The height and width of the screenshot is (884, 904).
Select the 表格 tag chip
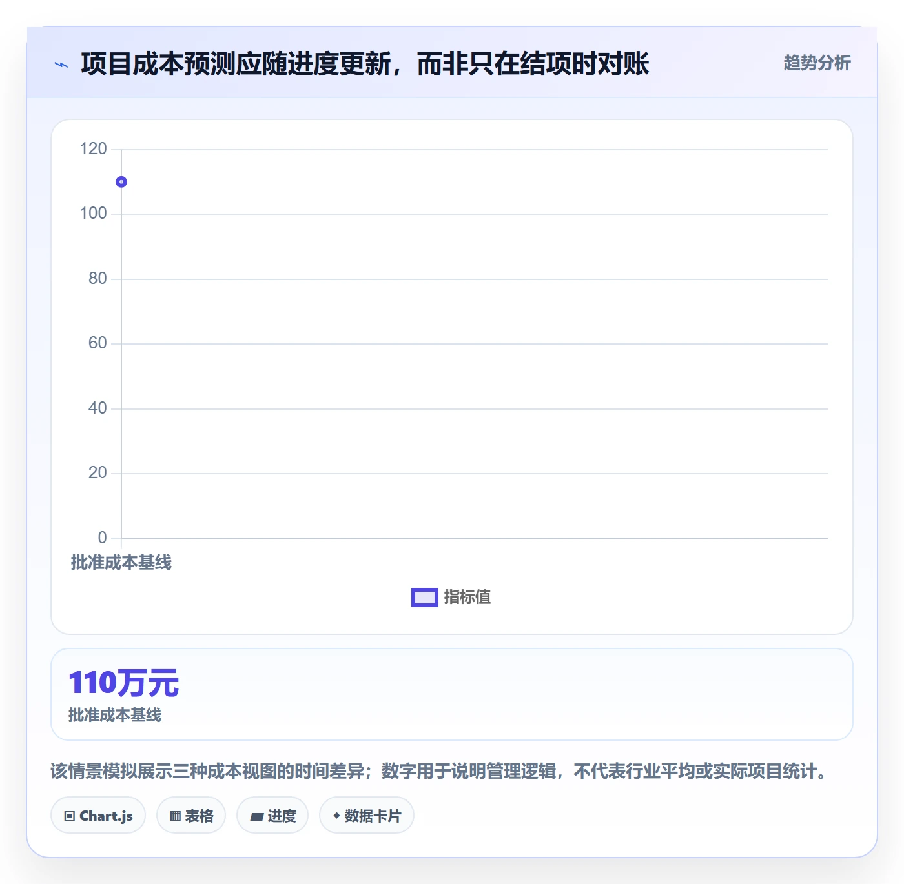pyautogui.click(x=191, y=816)
